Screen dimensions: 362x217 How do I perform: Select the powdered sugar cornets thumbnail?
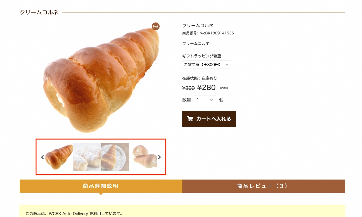tap(87, 157)
